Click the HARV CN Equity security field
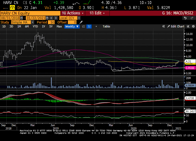 [x=30, y=13]
